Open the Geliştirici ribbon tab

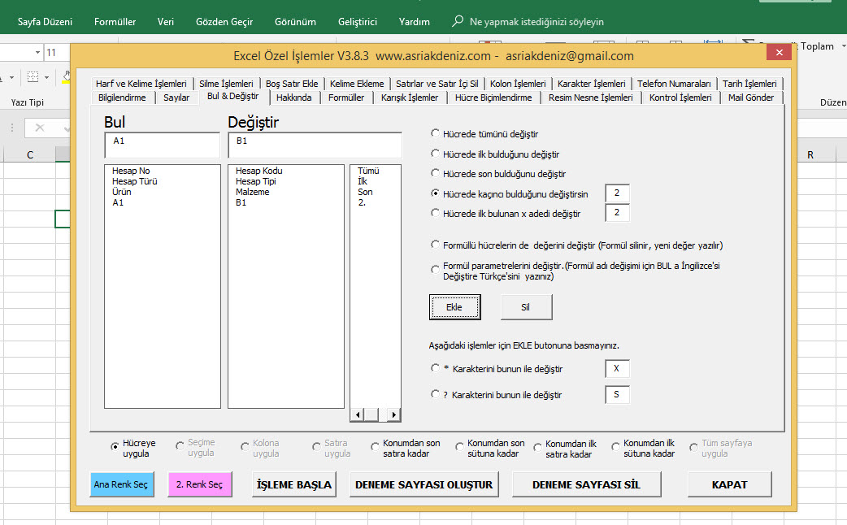pos(357,22)
